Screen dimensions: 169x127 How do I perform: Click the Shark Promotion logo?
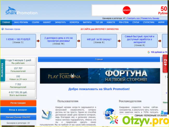click(21, 11)
